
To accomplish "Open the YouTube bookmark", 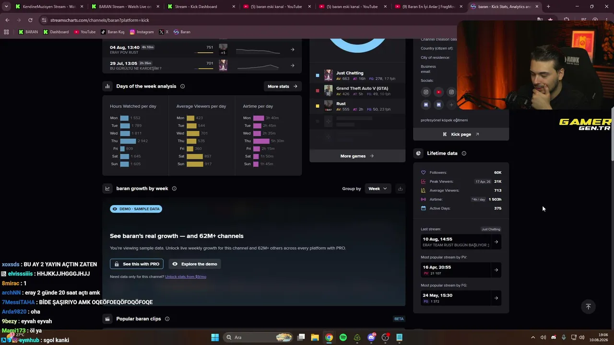I will [x=84, y=32].
